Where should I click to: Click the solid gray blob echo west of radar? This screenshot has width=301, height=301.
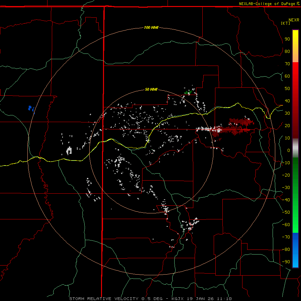[x=69, y=150]
